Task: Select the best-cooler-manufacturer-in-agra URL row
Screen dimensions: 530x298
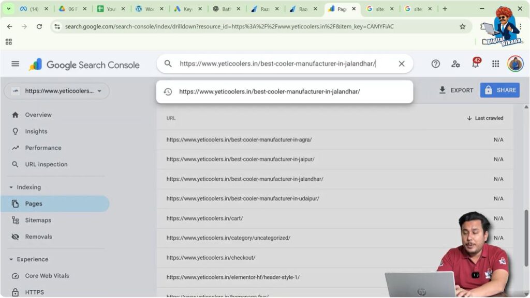Action: 335,139
